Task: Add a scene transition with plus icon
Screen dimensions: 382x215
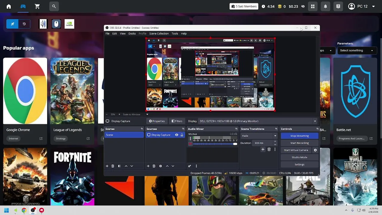Action: [x=263, y=149]
